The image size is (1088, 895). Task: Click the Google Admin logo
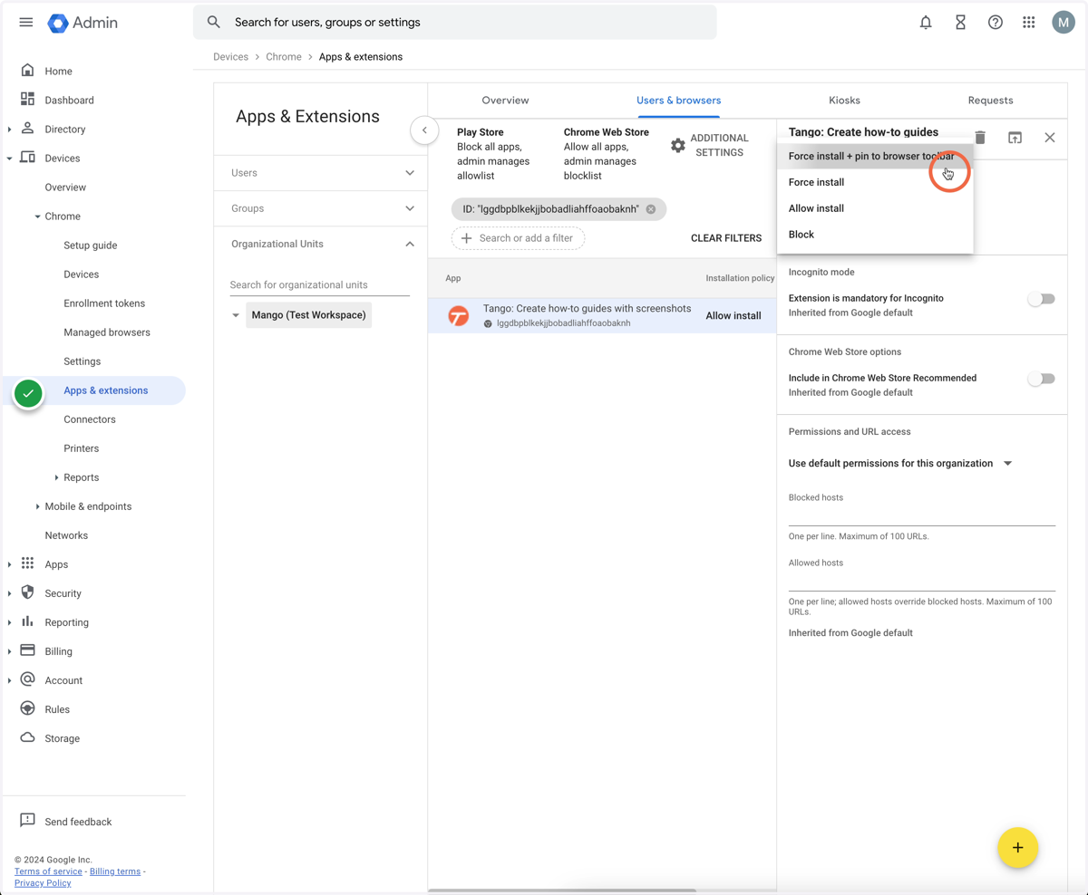pos(83,23)
